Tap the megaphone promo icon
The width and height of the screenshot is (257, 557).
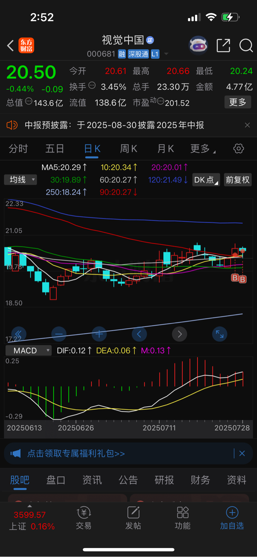pyautogui.click(x=15, y=454)
